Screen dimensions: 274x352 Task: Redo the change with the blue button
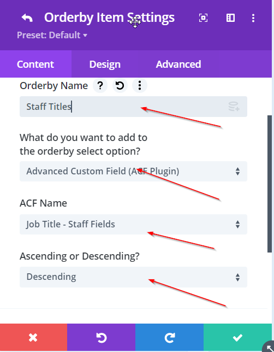tap(170, 337)
